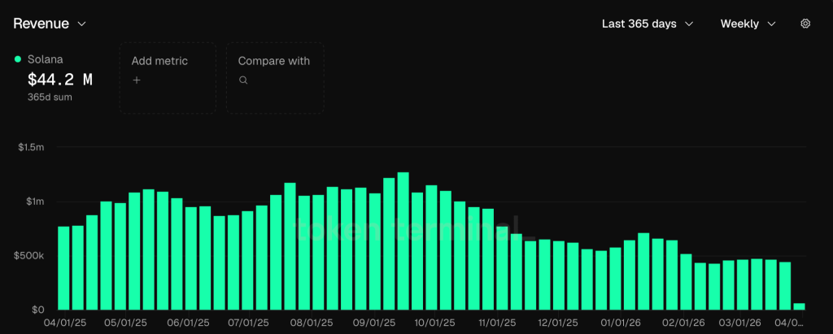Click the green Solana legend dot

click(18, 59)
